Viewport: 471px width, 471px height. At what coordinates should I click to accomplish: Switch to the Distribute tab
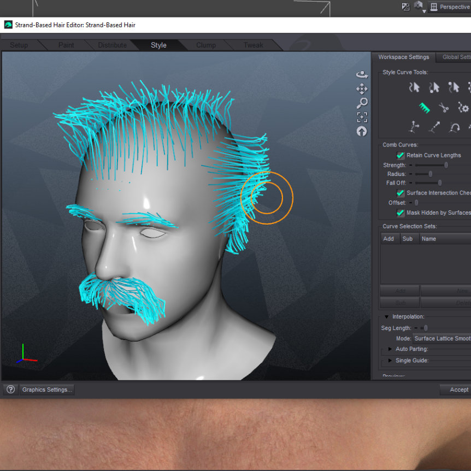(112, 45)
